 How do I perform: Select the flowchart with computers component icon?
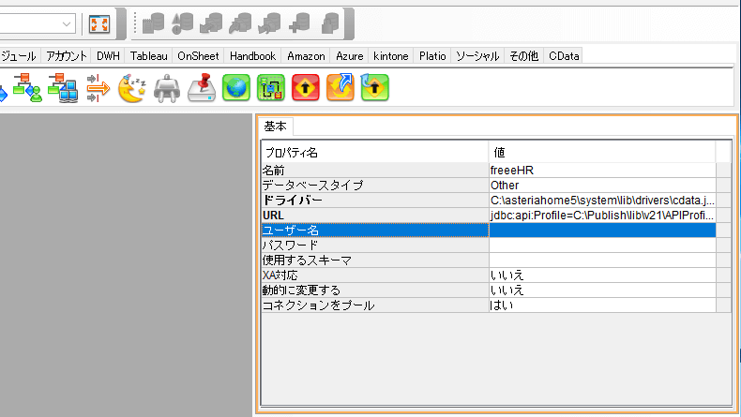63,88
